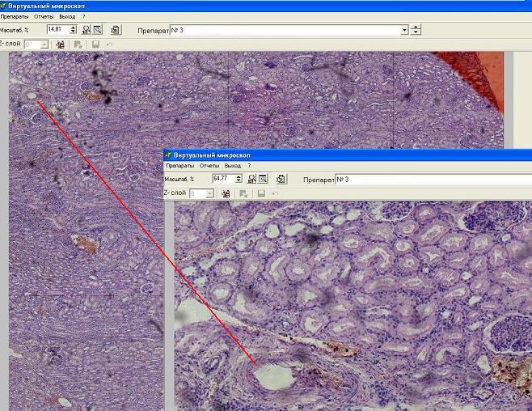532x411 pixels.
Task: Click Выход in the back window menu bar
Action: tap(67, 16)
